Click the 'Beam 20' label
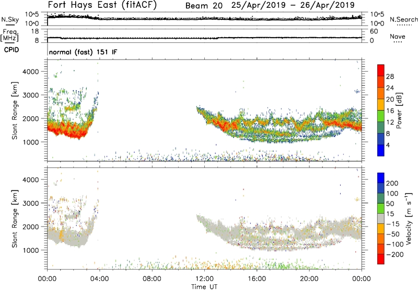 (x=204, y=6)
